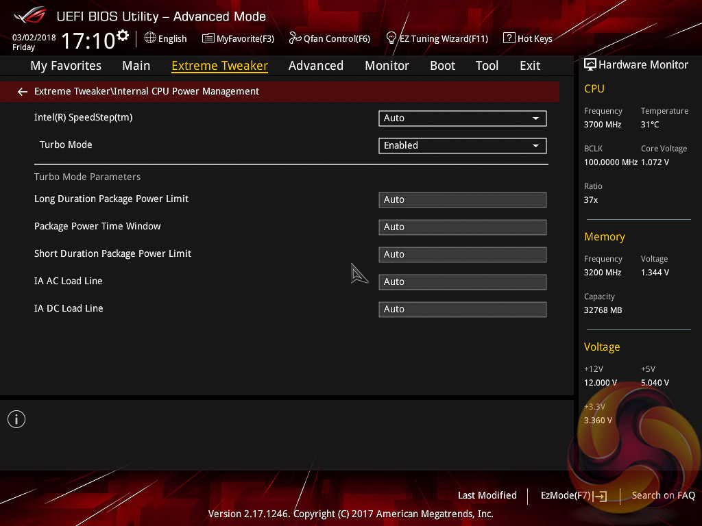Open Search on FAQ link
The width and height of the screenshot is (702, 526).
[x=663, y=495]
